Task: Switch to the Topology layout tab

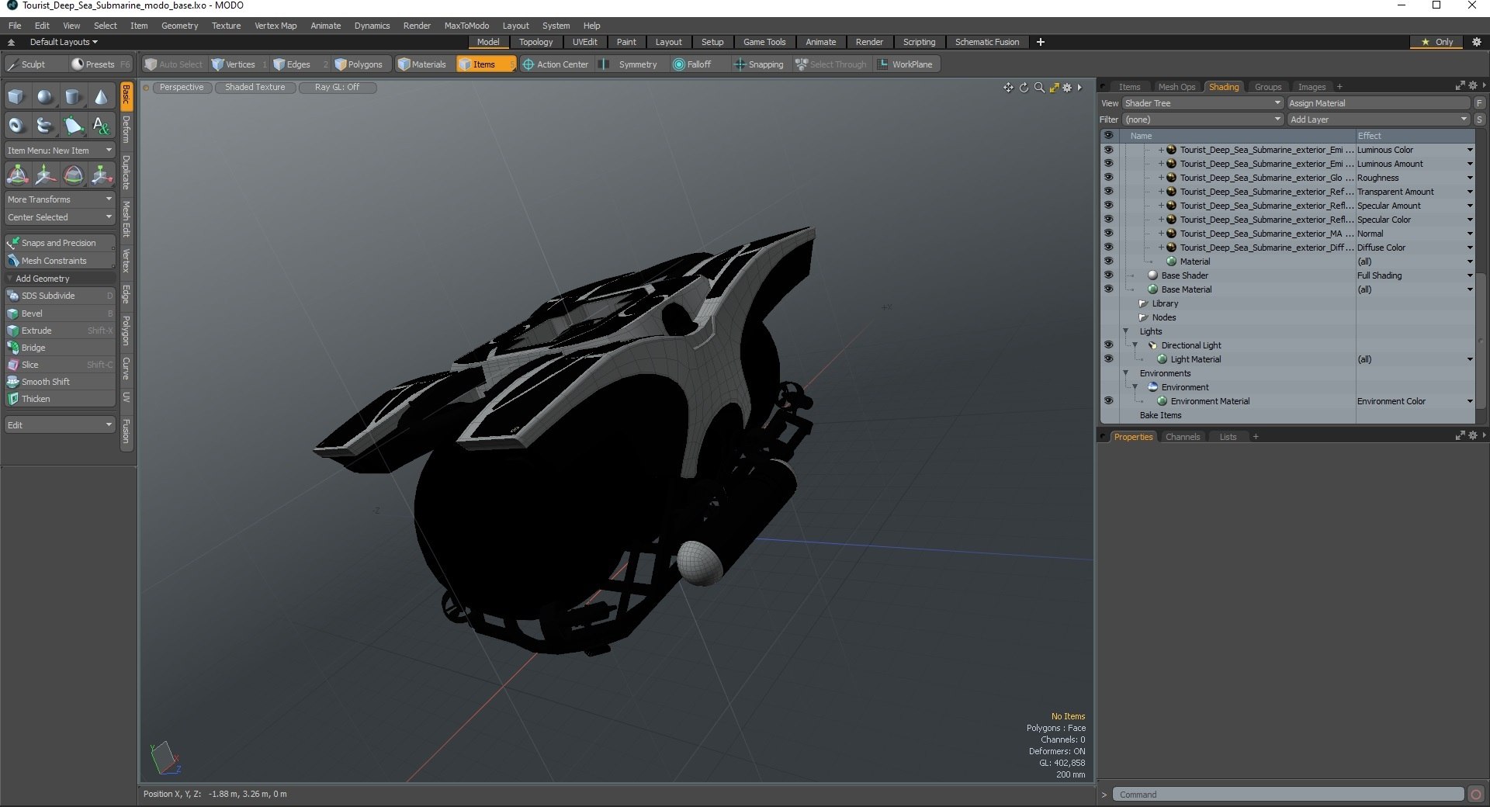Action: point(535,42)
